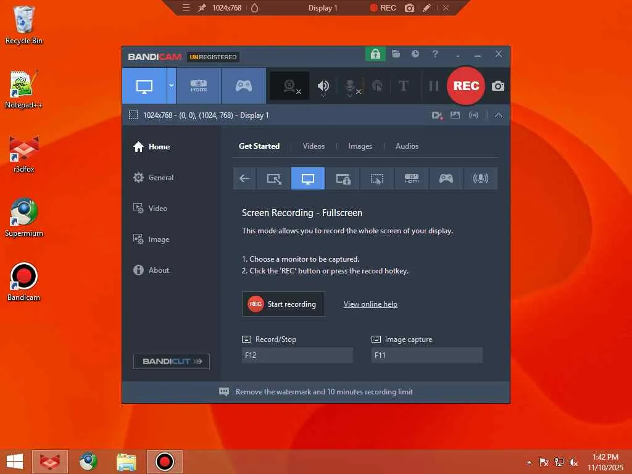Select the around-mouse recording mode icon

click(x=377, y=178)
